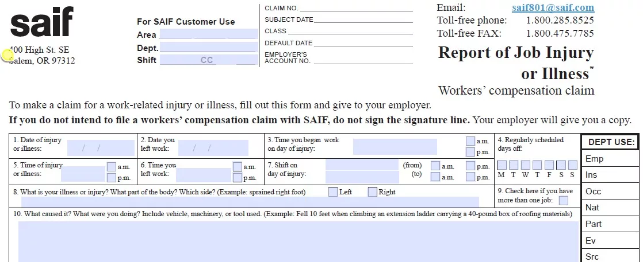This screenshot has height=262, width=643.
Task: Click the 'Ins' dept use cell
Action: tap(611, 175)
